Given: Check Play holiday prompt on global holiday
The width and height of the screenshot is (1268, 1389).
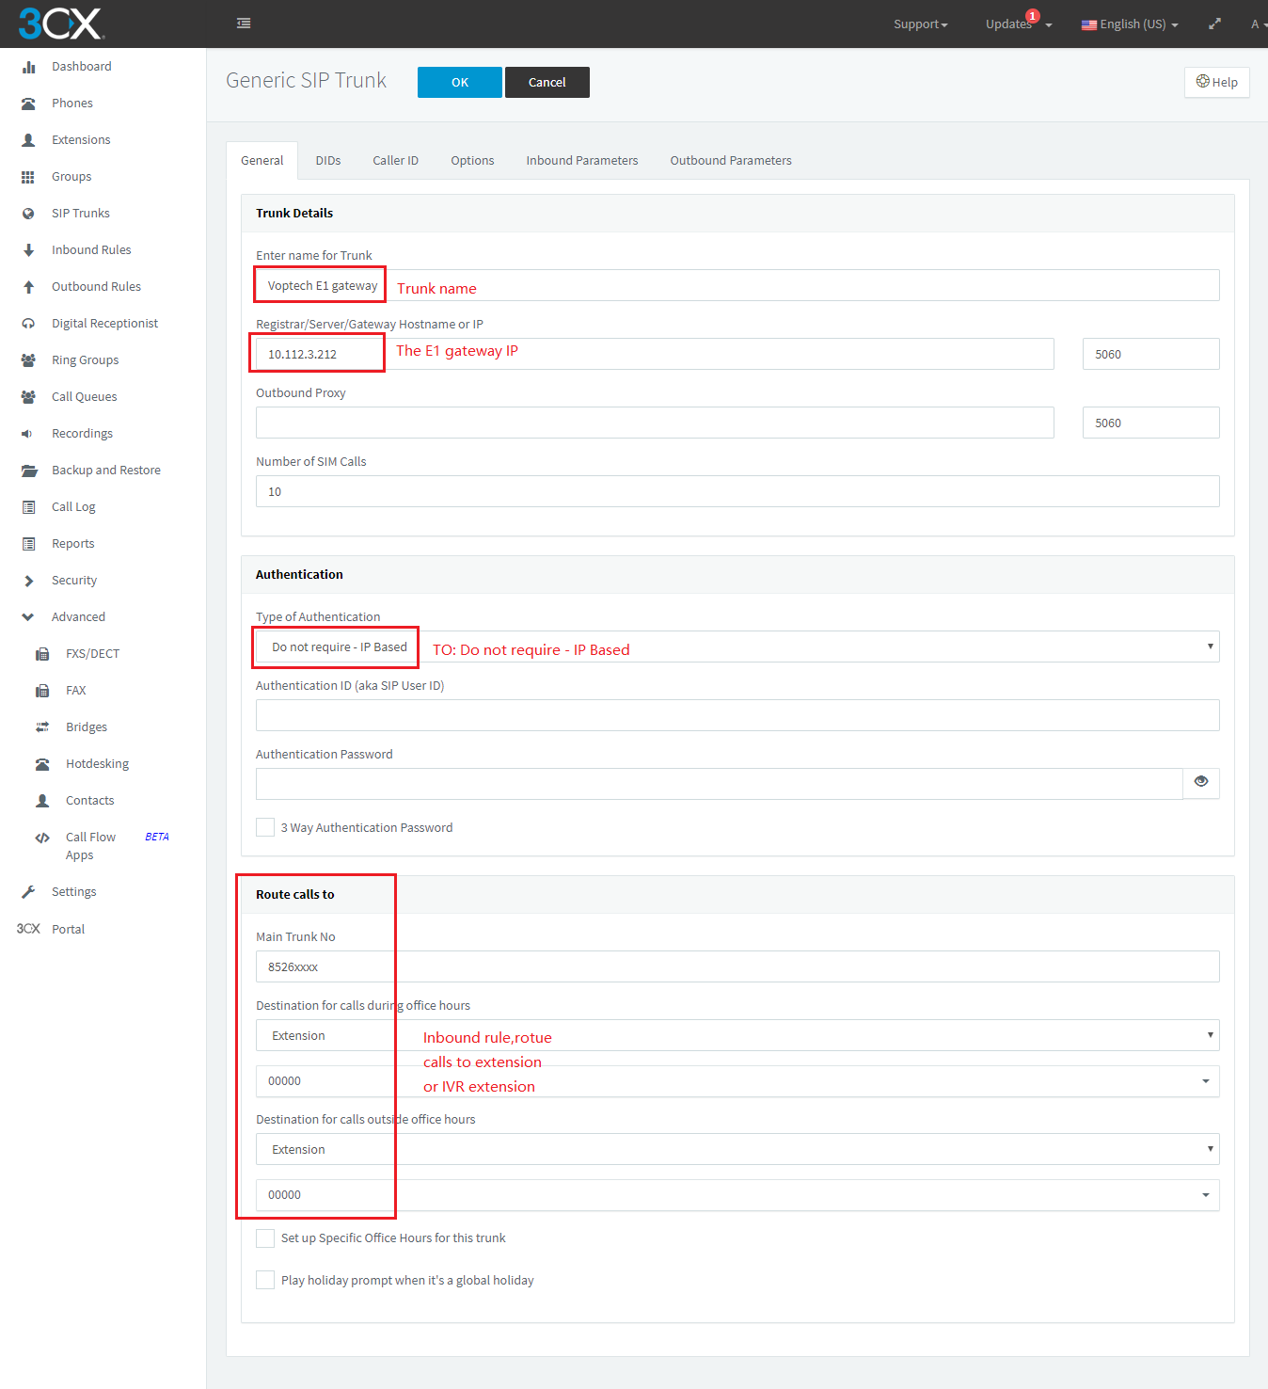Looking at the screenshot, I should point(265,1281).
